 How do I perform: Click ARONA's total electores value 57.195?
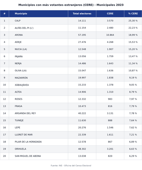point(82,35)
